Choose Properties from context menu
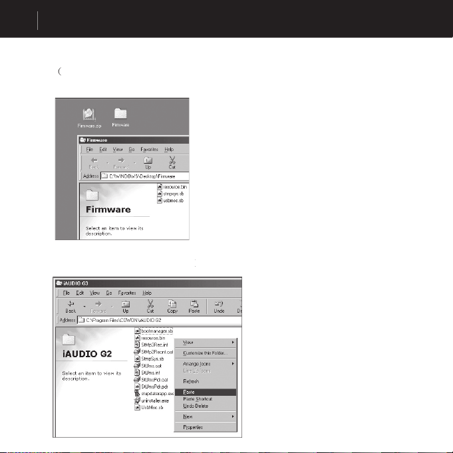 206,427
